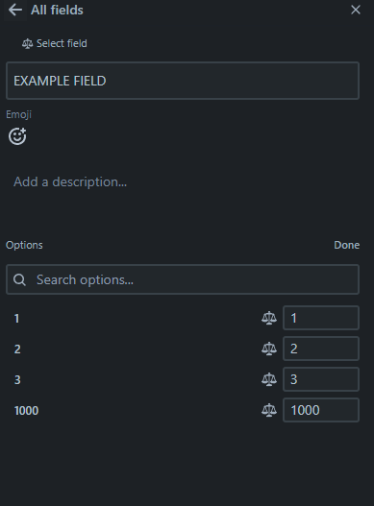Click the scale icon for option 1000

point(269,410)
